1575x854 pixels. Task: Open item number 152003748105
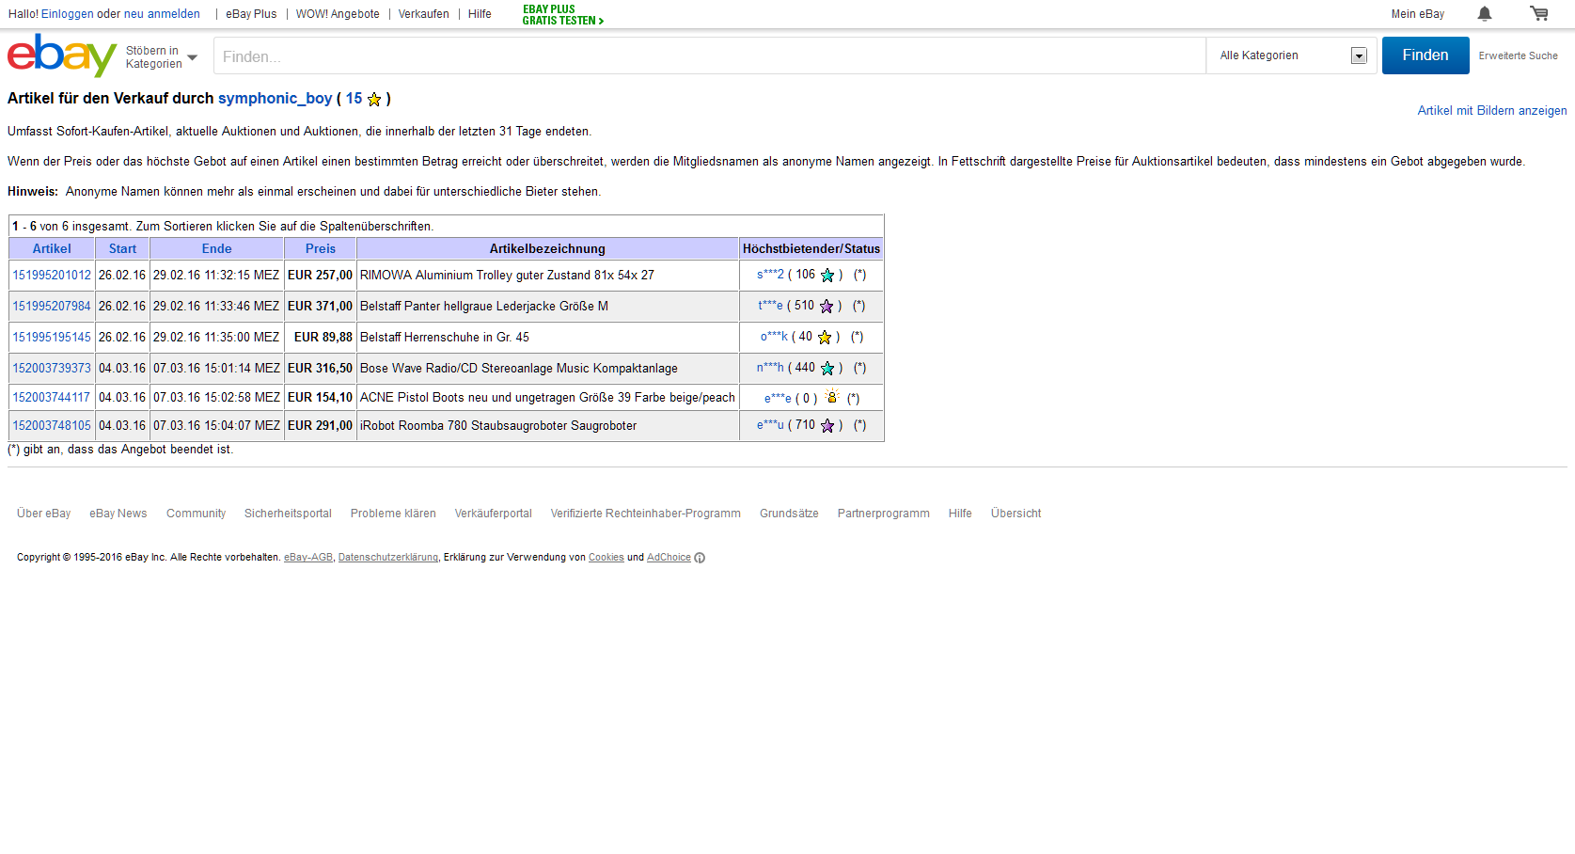[x=52, y=426]
